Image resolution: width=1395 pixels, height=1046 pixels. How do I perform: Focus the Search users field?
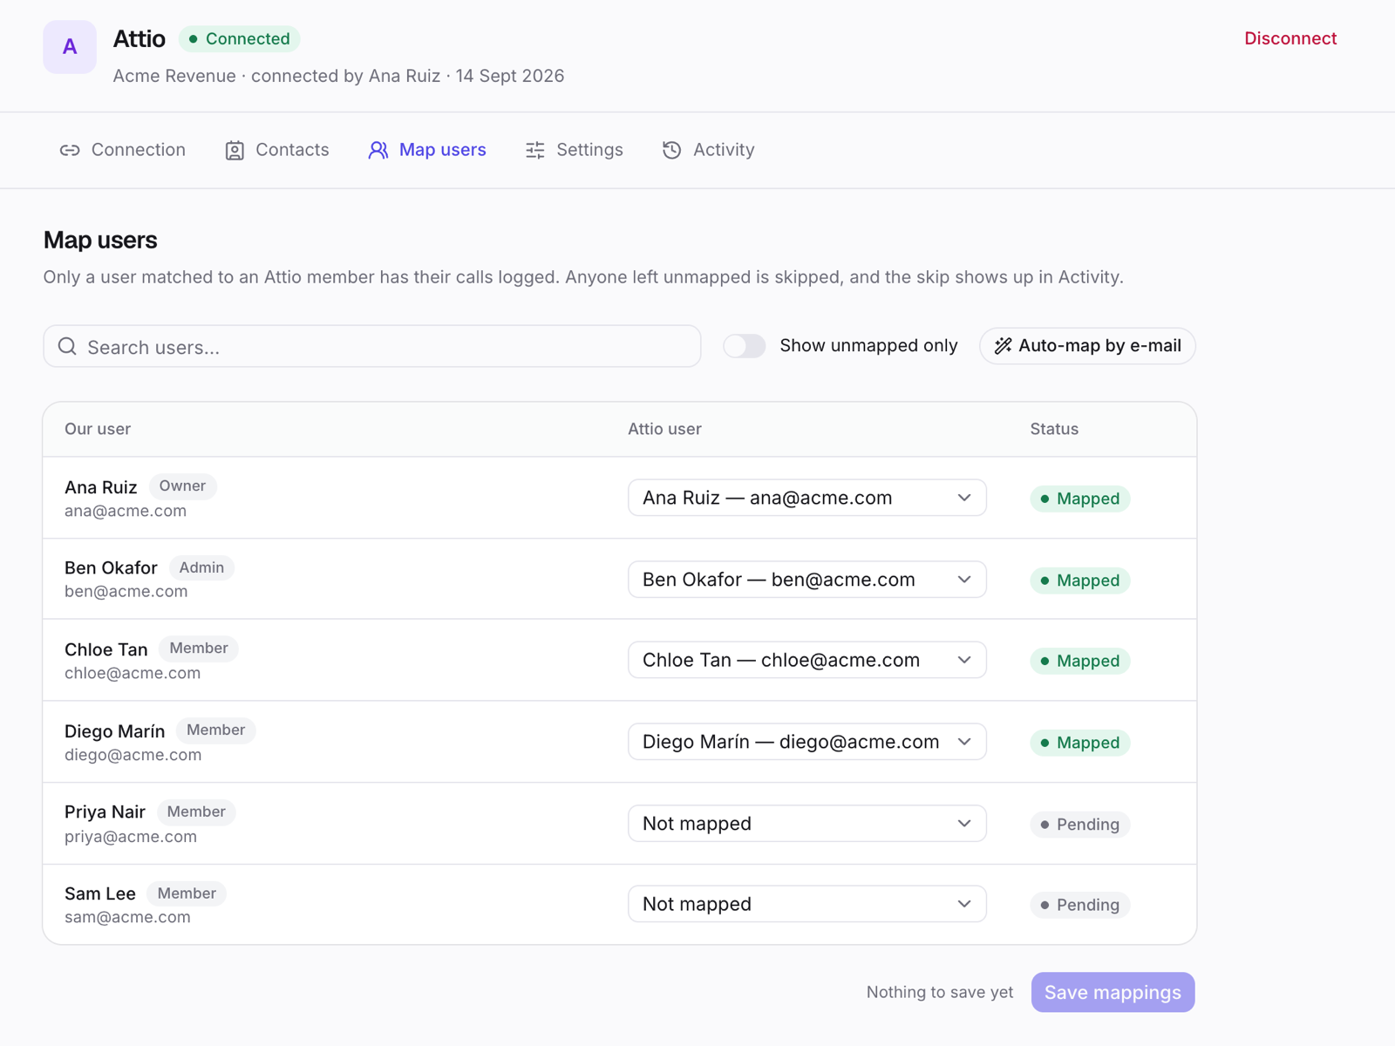click(372, 347)
